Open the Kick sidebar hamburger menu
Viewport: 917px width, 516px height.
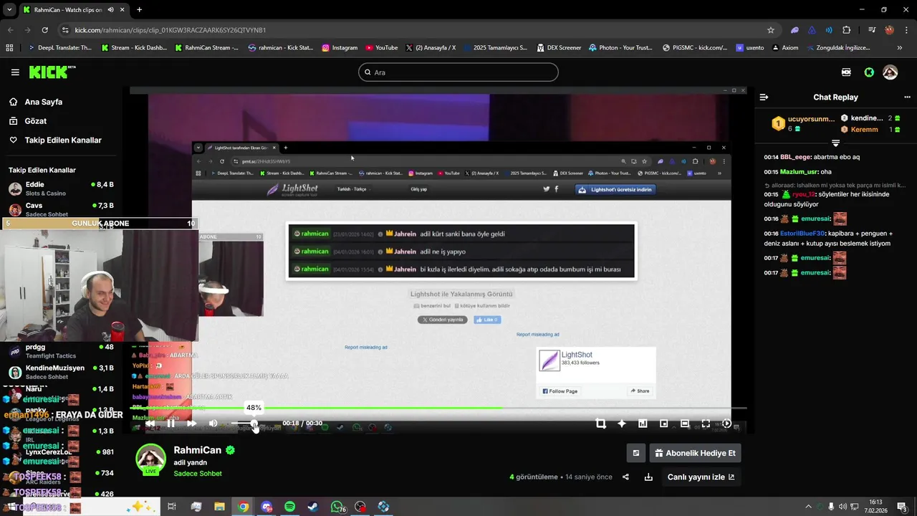pyautogui.click(x=15, y=72)
